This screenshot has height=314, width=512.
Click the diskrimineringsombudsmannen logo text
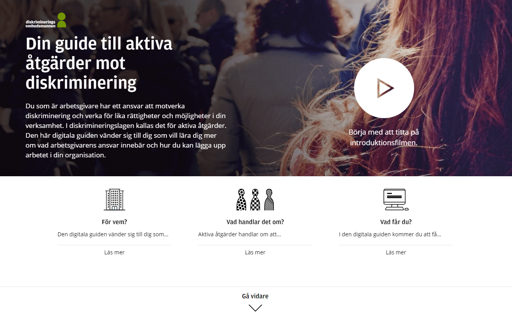click(40, 24)
